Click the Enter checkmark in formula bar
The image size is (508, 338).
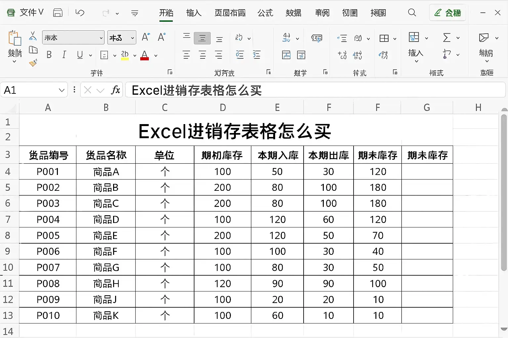tap(101, 90)
